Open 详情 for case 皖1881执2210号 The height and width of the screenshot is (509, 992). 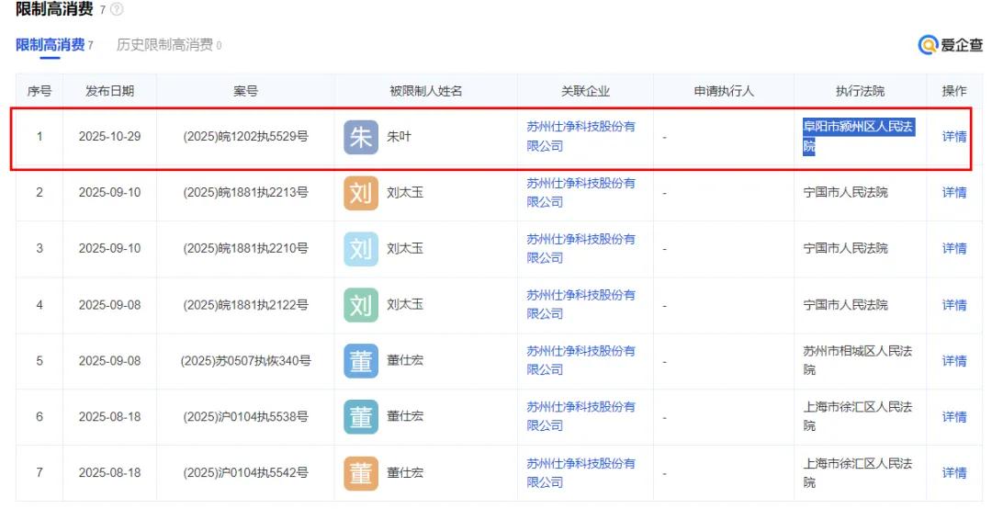954,248
